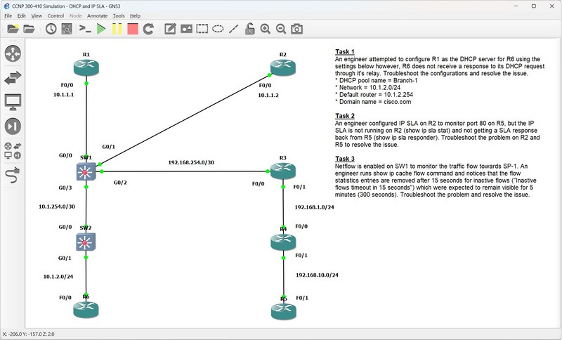This screenshot has height=340, width=562.
Task: Open the Edit menu
Action: point(22,15)
